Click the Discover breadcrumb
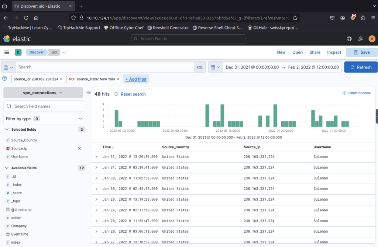Image resolution: width=378 pixels, height=247 pixels. pos(37,52)
